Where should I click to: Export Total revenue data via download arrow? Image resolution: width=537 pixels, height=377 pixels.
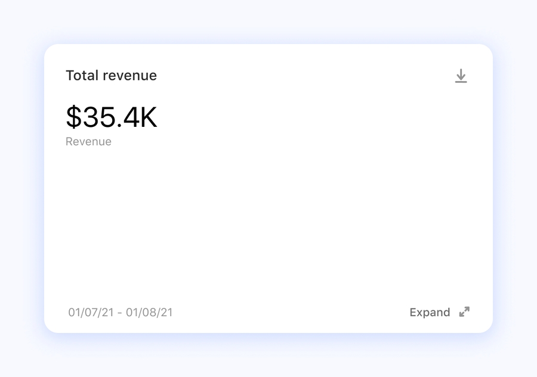pos(461,76)
